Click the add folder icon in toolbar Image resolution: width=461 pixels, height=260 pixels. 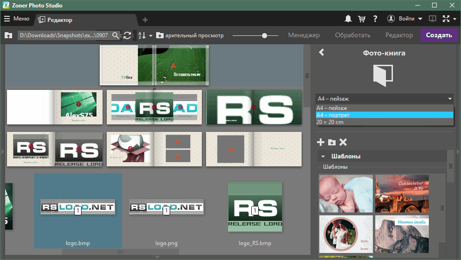click(x=159, y=35)
